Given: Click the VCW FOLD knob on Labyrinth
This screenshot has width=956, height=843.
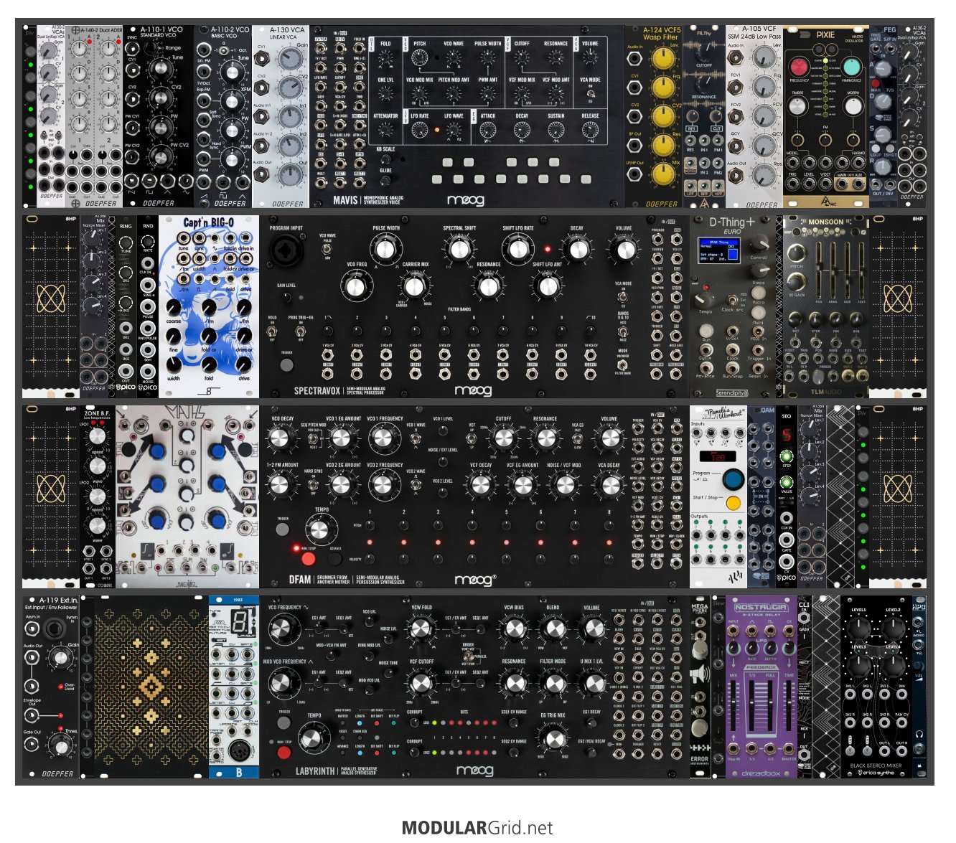Looking at the screenshot, I should pos(421,629).
